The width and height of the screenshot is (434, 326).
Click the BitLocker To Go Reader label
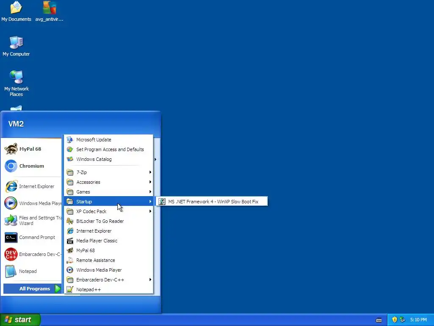(100, 221)
